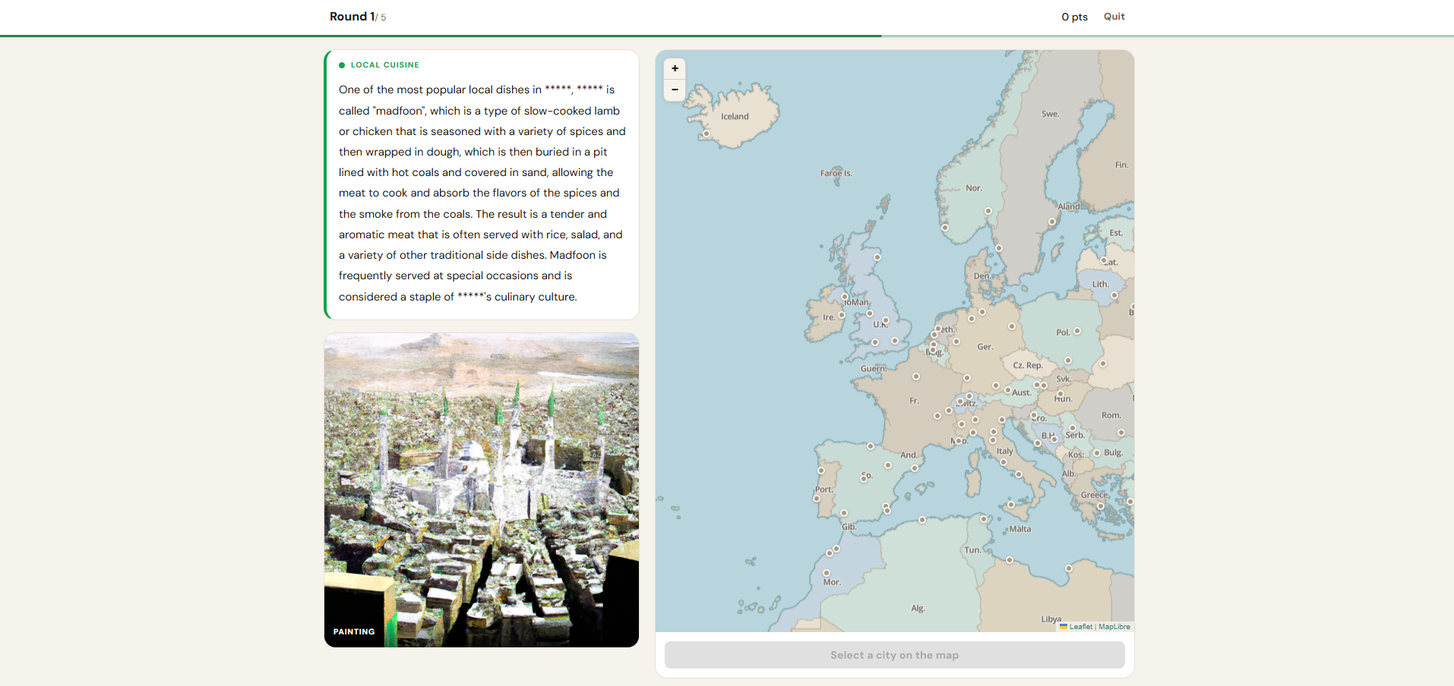This screenshot has width=1454, height=686.
Task: Zoom in on the map
Action: coord(675,68)
